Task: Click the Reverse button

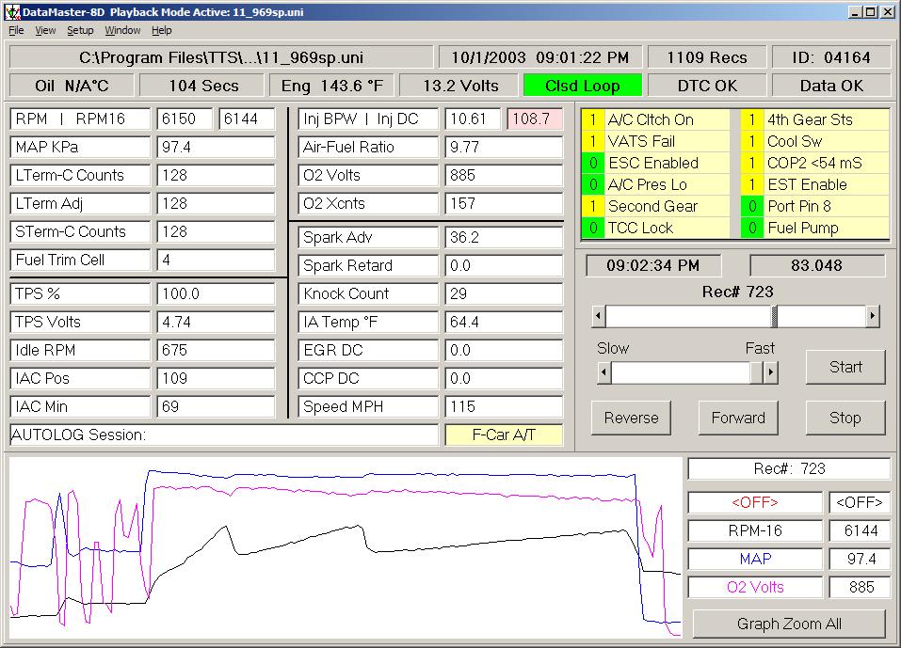Action: pyautogui.click(x=631, y=419)
